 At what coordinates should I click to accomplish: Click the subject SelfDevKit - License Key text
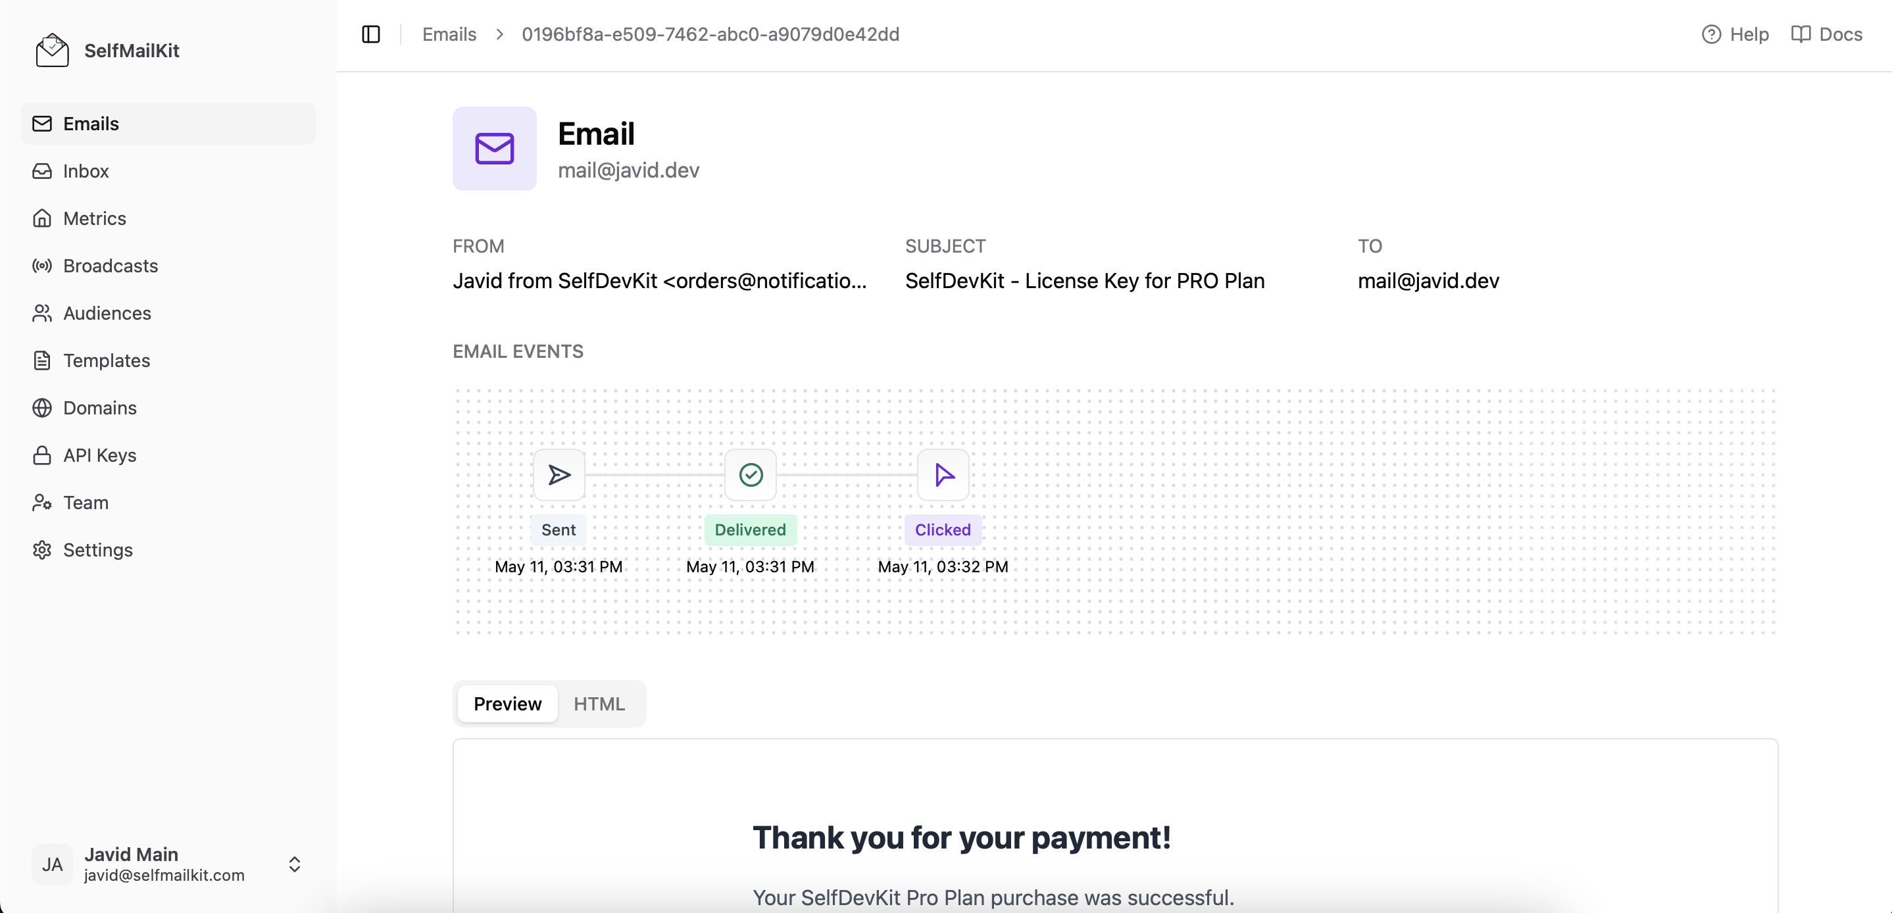click(x=1085, y=281)
